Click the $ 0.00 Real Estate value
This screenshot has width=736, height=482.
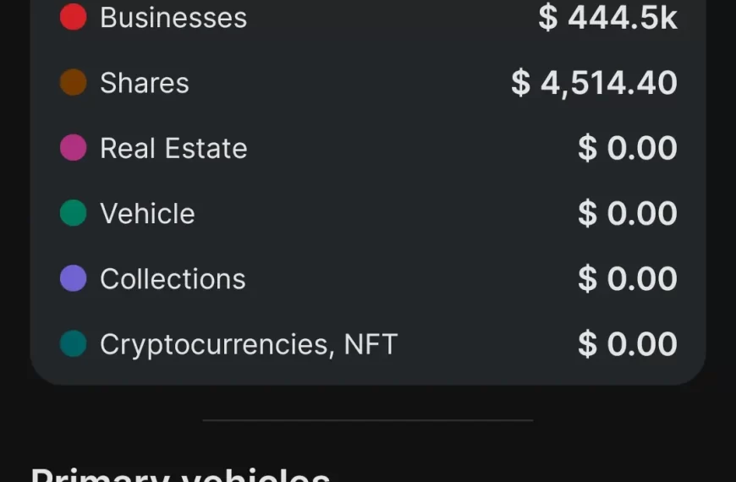click(x=627, y=148)
